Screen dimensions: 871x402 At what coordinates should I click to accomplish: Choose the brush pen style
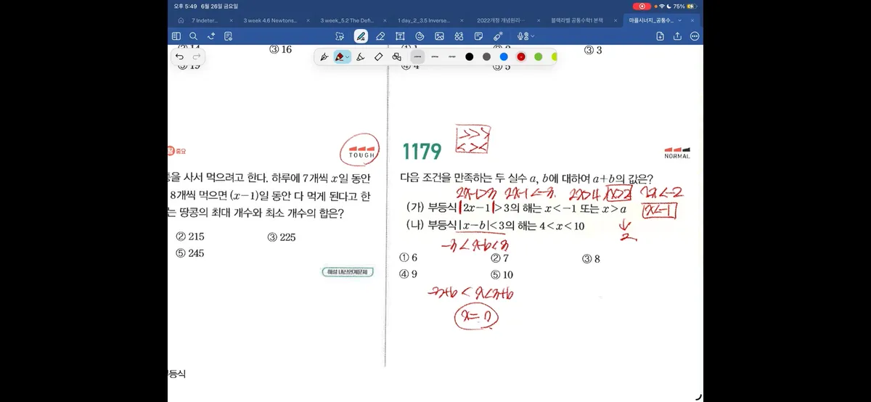(x=361, y=57)
